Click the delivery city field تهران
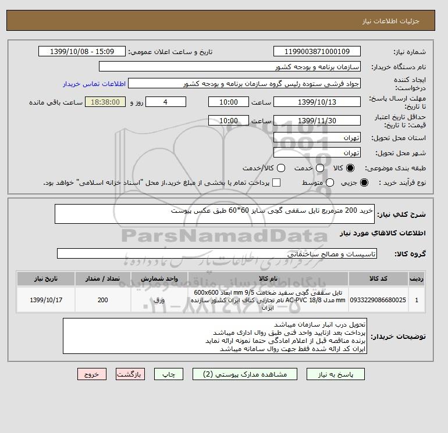 317,153
